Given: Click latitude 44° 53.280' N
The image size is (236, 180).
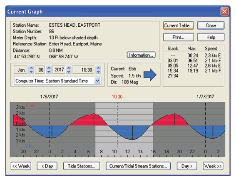Looking at the screenshot, I should [x=27, y=57].
